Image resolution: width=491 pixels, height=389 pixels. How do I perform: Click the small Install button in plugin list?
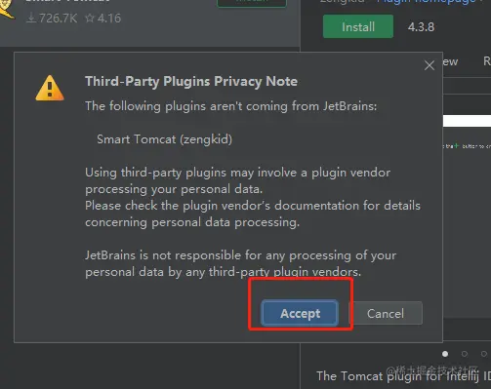(252, 3)
